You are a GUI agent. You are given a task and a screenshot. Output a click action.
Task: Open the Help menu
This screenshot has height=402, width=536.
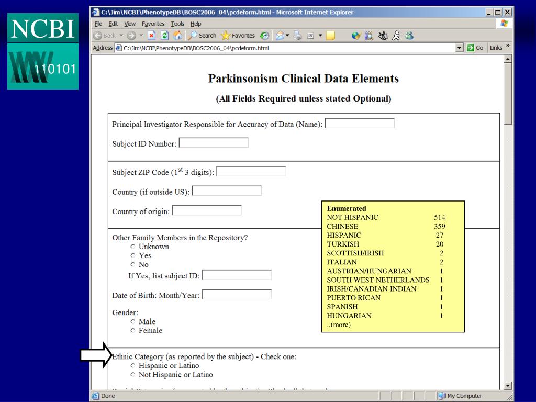point(196,24)
